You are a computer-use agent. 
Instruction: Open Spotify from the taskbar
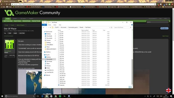[60, 96]
